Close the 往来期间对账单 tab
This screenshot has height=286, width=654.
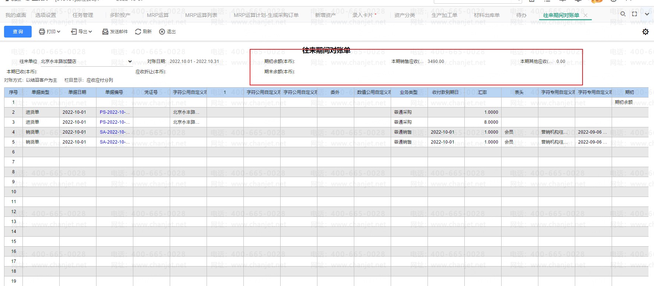pyautogui.click(x=586, y=15)
